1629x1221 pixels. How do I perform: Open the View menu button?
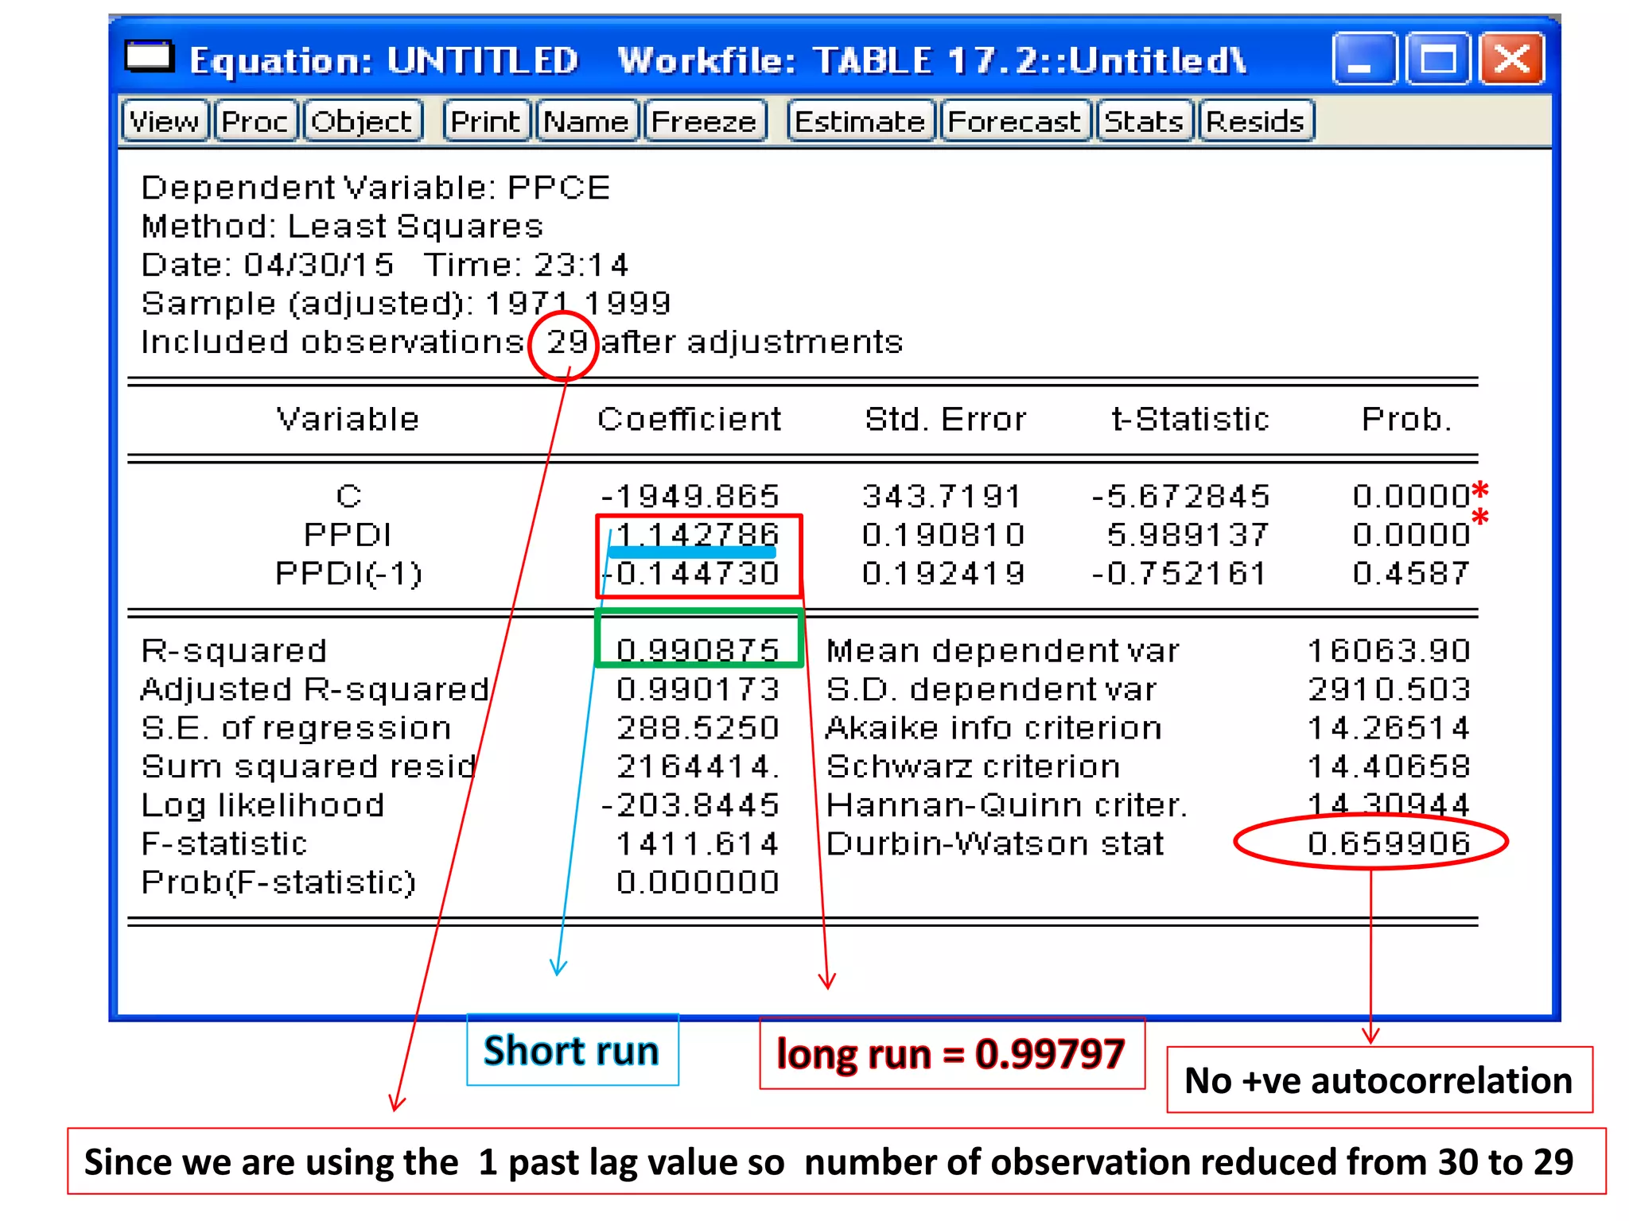pyautogui.click(x=165, y=122)
